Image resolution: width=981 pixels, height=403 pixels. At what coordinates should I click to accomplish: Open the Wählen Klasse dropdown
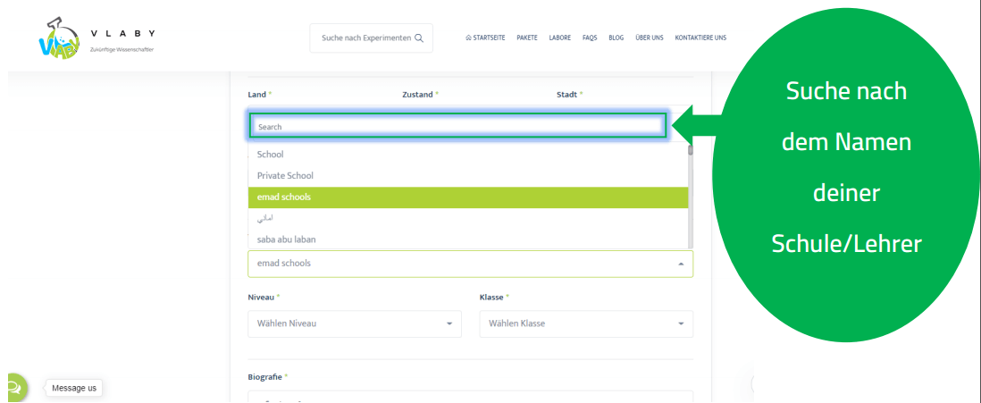tap(585, 323)
